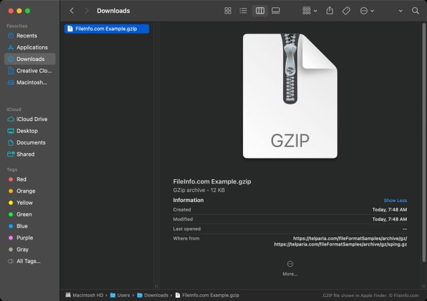Viewport: 427px width, 301px height.
Task: Select column view in the toolbar
Action: point(260,11)
